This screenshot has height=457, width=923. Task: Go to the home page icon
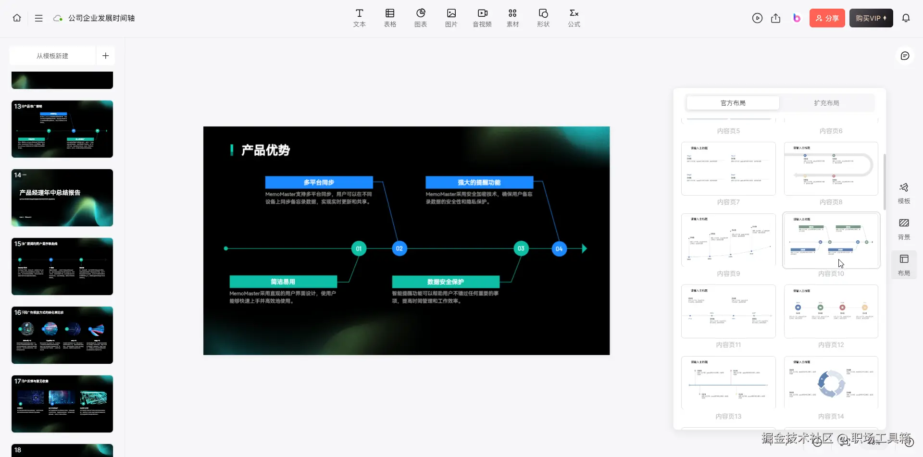tap(17, 18)
